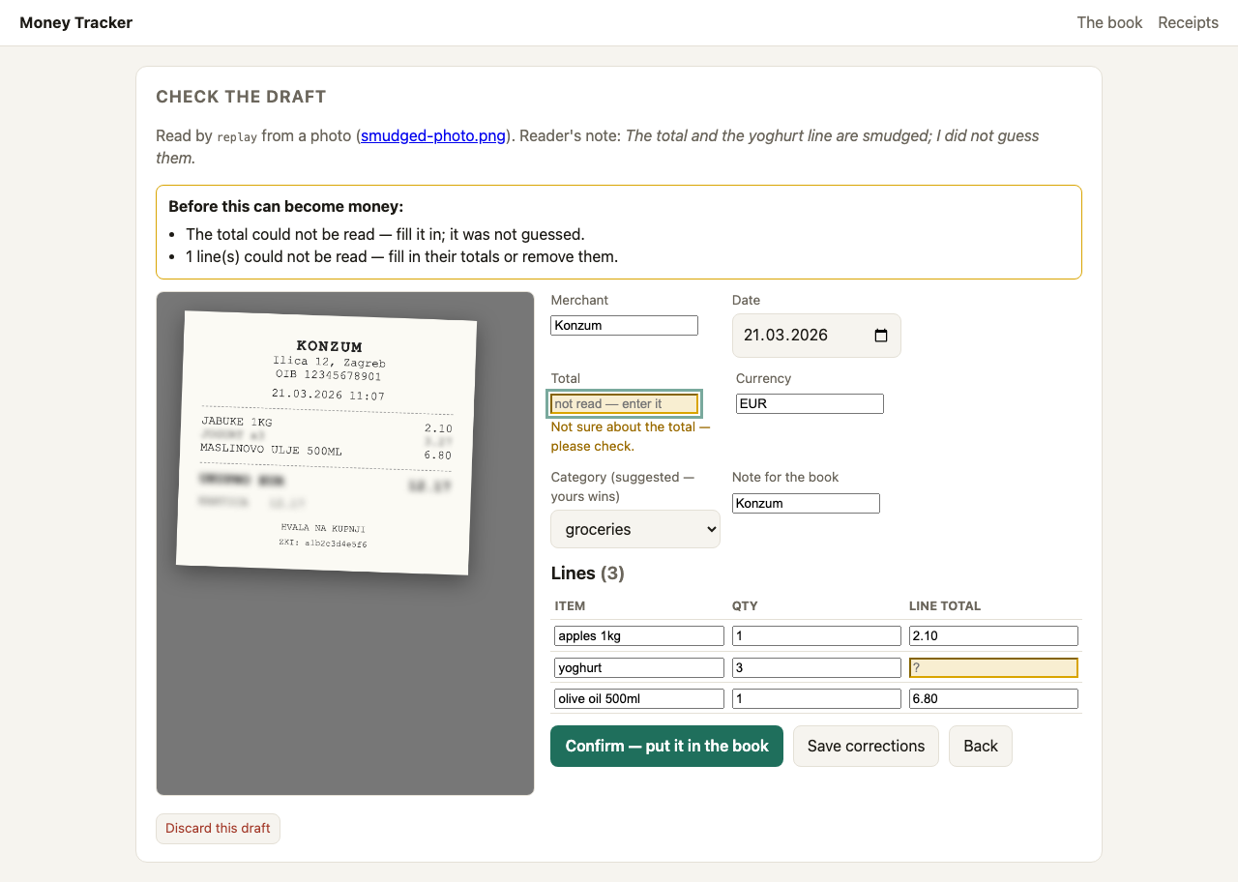The height and width of the screenshot is (882, 1238).
Task: Click the 'Not sure about the total' warning
Action: [631, 436]
